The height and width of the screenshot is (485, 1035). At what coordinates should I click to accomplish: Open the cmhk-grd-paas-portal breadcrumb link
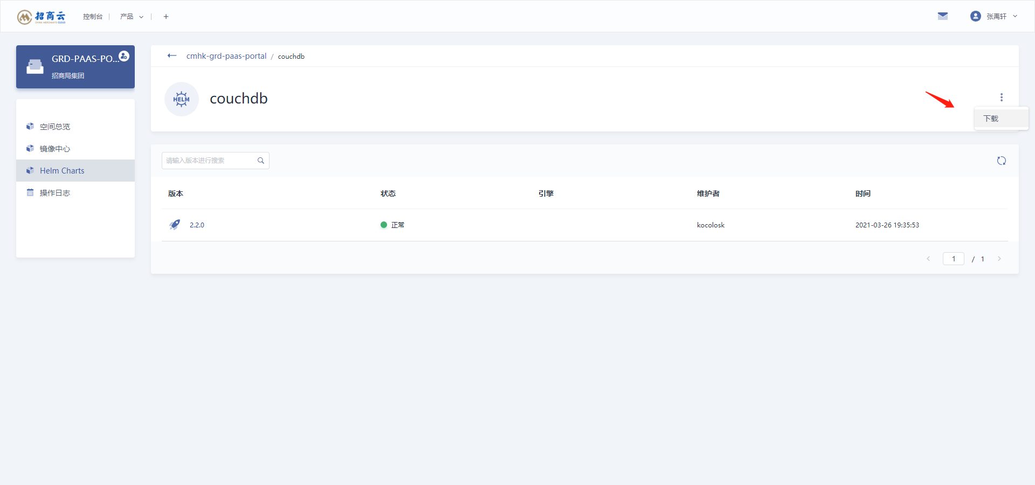[226, 56]
